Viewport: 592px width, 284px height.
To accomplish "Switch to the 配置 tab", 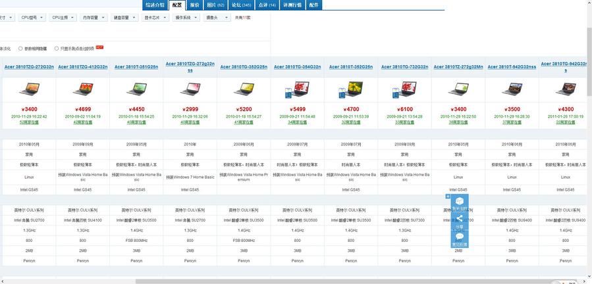I will tap(176, 5).
